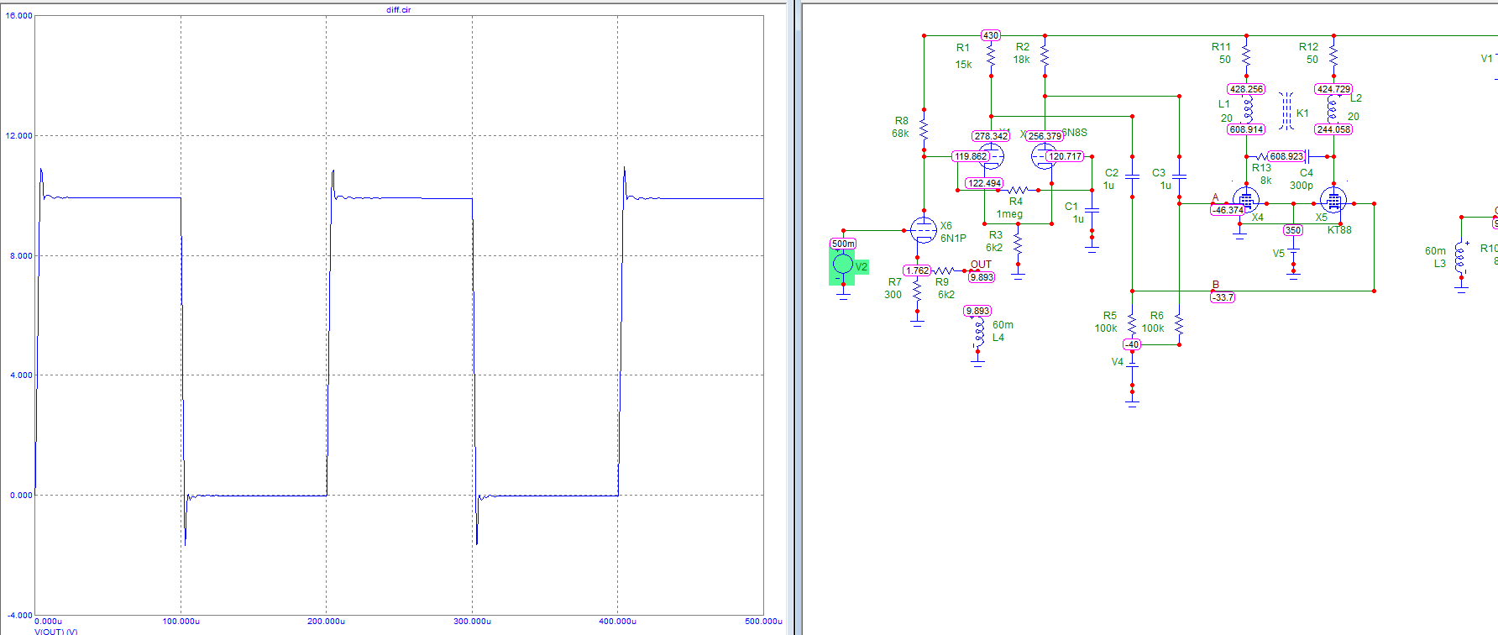This screenshot has height=635, width=1498.
Task: Click the 9.893 tag above inductor L4
Action: pyautogui.click(x=977, y=311)
